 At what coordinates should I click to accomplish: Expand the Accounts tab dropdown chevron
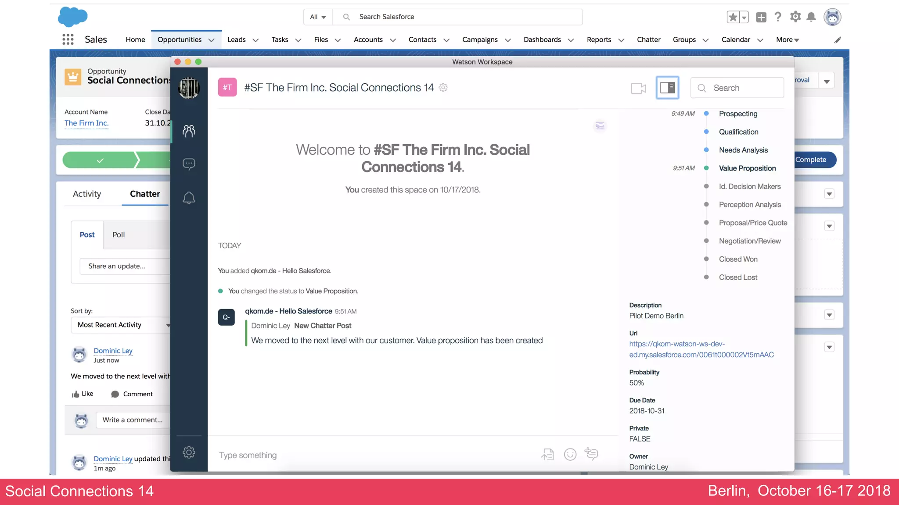[393, 40]
